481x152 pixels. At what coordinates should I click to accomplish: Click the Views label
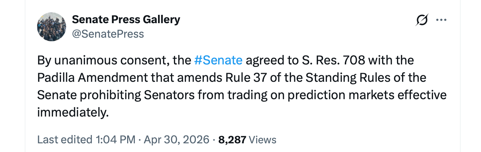pos(263,140)
